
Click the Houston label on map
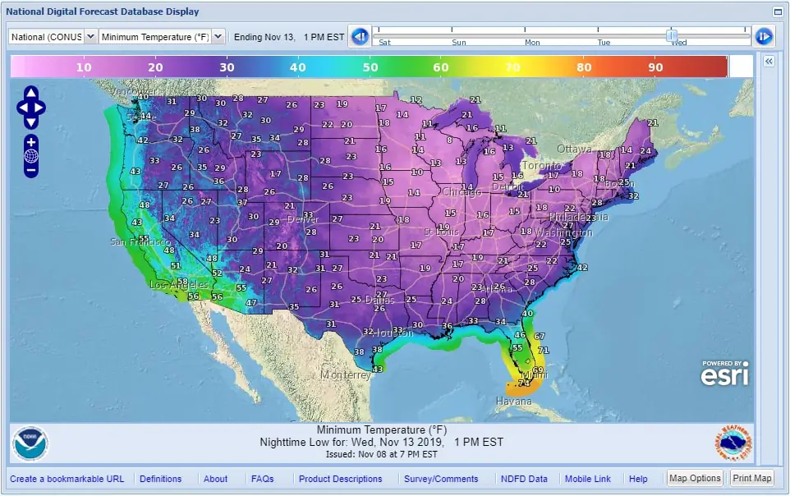point(395,333)
